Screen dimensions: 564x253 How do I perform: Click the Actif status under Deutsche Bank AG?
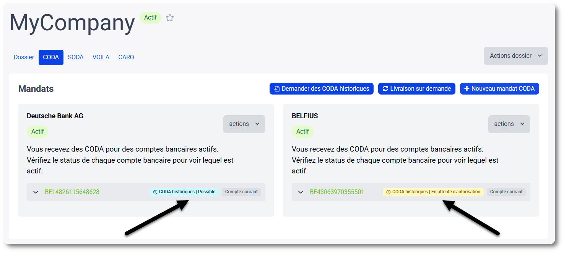(37, 131)
